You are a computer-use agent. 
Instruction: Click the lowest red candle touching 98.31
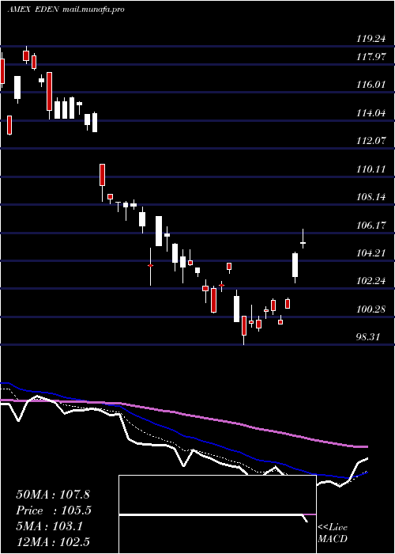(x=243, y=326)
